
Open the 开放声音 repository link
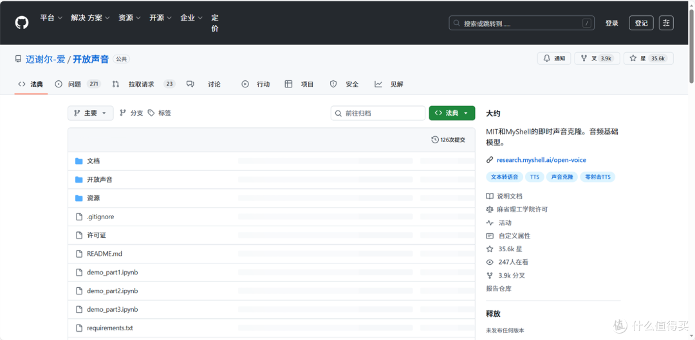(91, 59)
